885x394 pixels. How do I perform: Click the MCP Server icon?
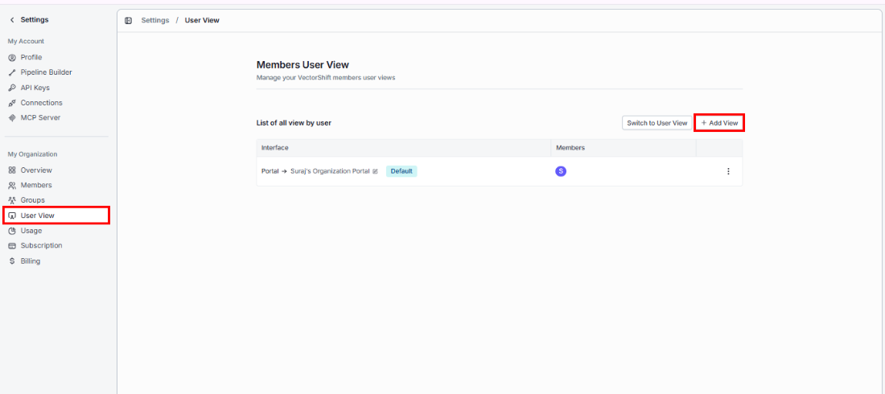coord(12,118)
